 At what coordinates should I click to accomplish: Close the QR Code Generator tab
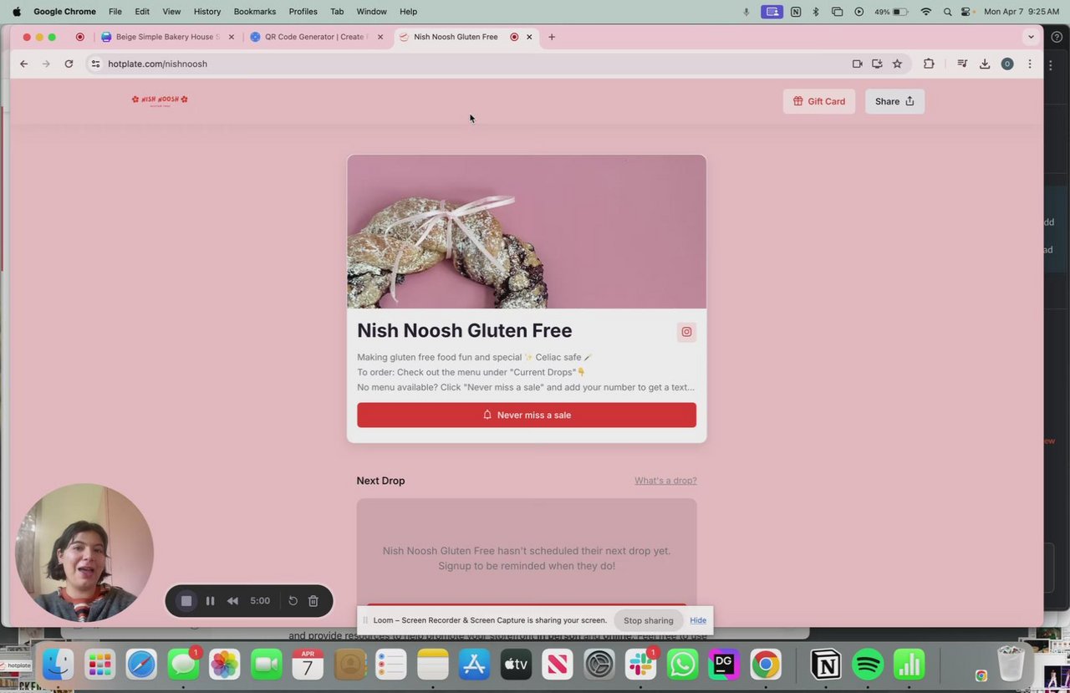[x=380, y=37]
